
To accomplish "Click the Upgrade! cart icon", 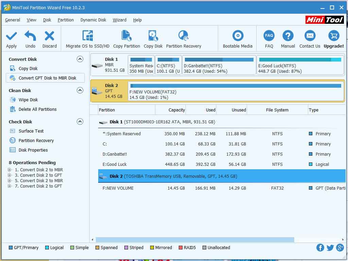I will 334,35.
